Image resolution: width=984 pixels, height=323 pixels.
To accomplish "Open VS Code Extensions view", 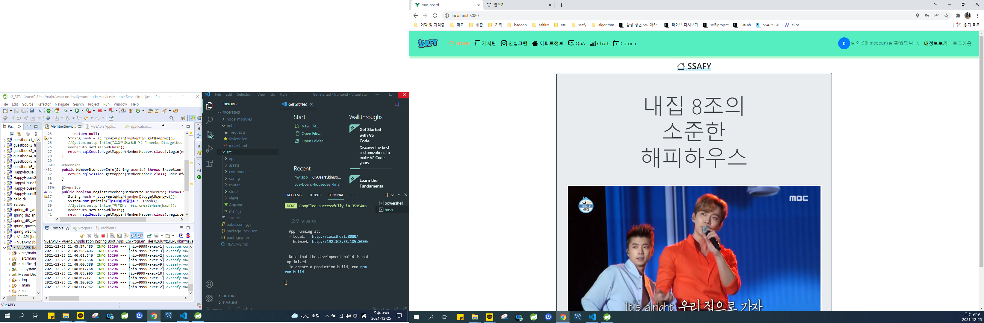I will tap(209, 164).
